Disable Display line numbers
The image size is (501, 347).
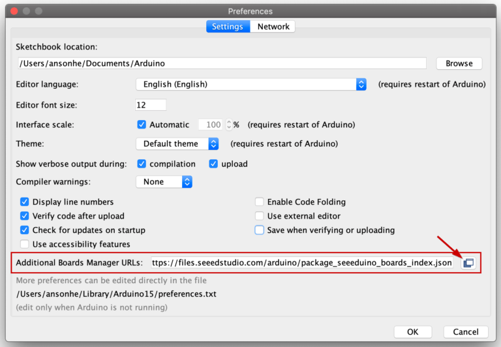[25, 202]
